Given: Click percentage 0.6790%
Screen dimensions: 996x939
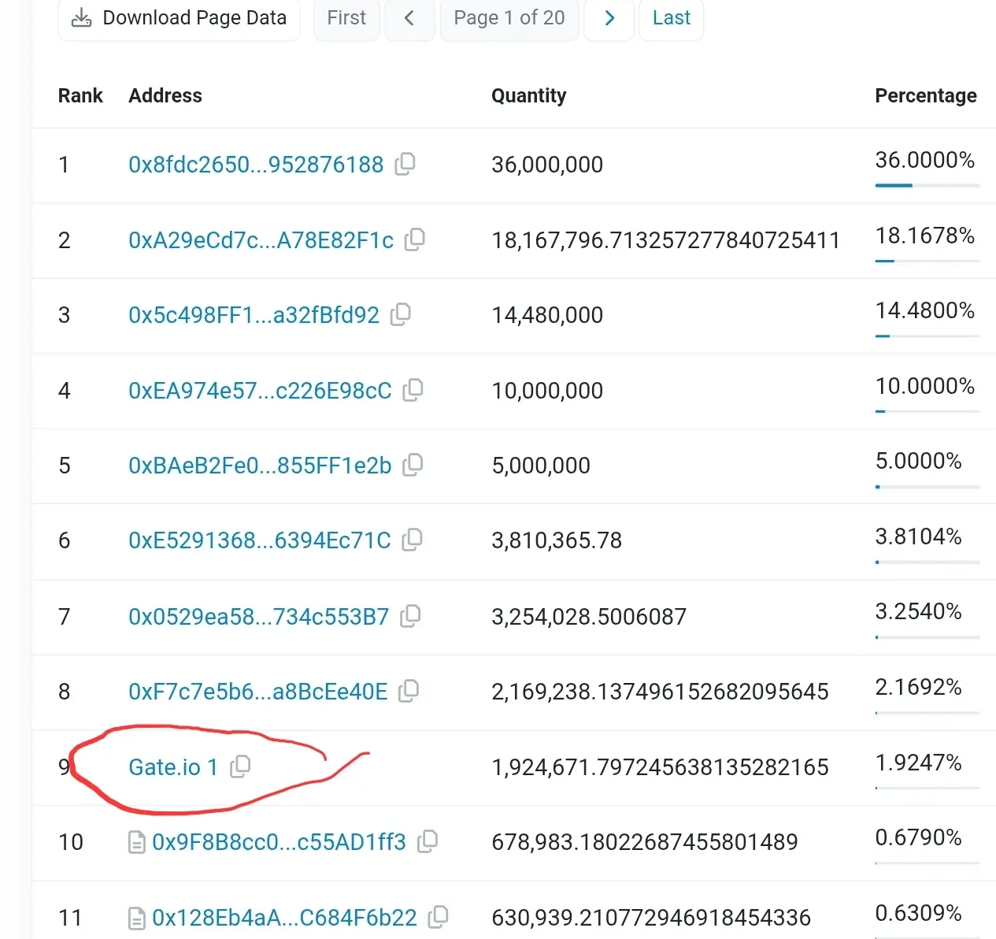Looking at the screenshot, I should tap(919, 837).
